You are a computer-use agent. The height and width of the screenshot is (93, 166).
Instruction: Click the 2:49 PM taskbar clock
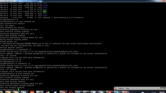tap(162, 92)
